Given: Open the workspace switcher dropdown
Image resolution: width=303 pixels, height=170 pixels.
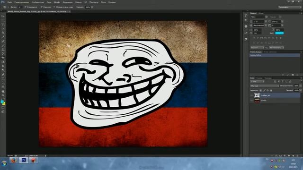Looking at the screenshot, I should (290, 7).
